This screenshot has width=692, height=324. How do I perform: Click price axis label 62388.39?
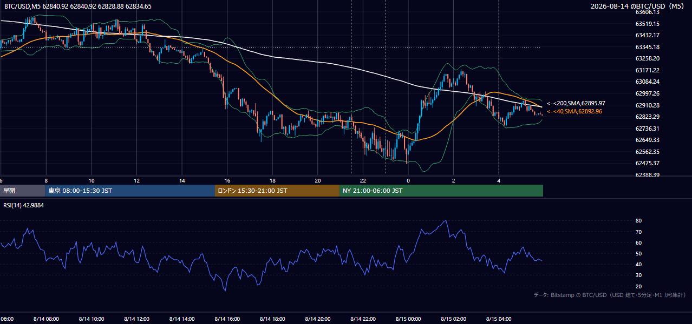click(647, 175)
